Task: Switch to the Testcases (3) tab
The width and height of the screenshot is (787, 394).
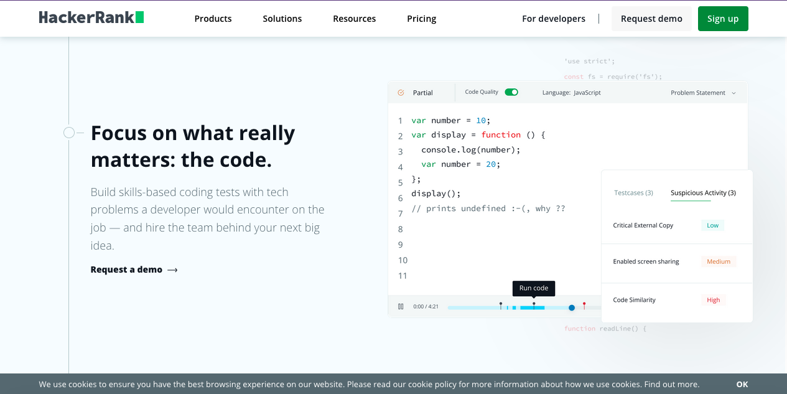Action: 633,193
